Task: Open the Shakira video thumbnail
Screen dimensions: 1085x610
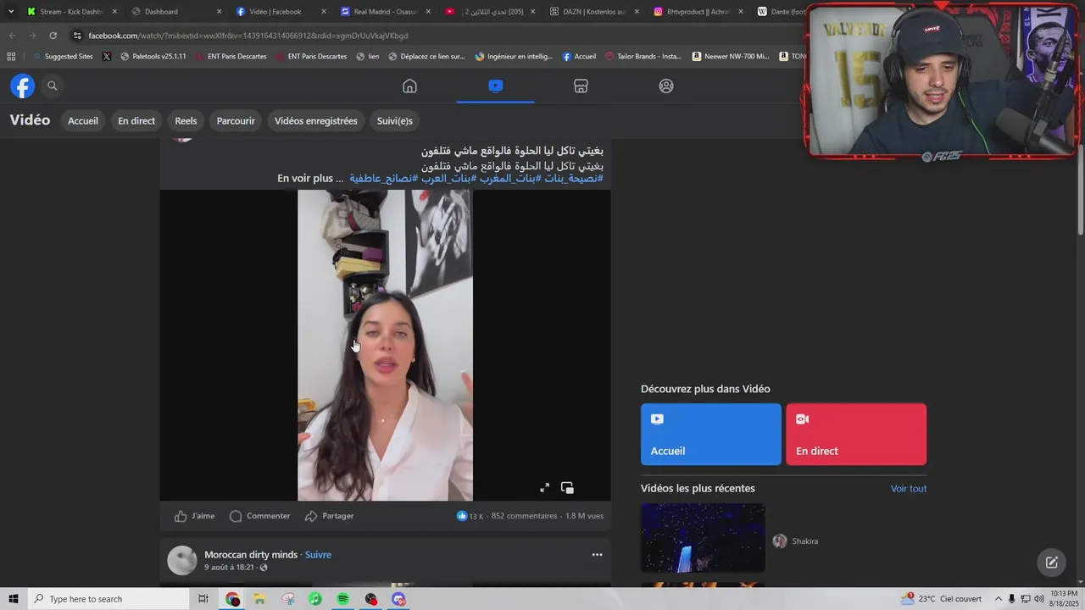Action: point(703,538)
